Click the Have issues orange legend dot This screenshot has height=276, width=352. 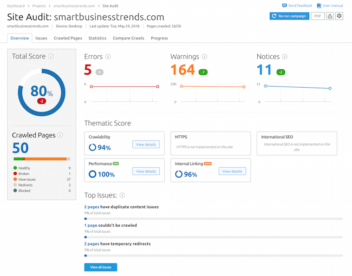tap(15, 179)
